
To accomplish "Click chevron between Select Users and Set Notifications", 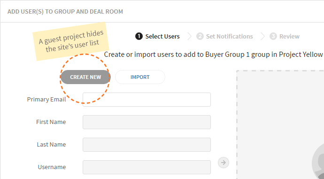I will (x=189, y=36).
